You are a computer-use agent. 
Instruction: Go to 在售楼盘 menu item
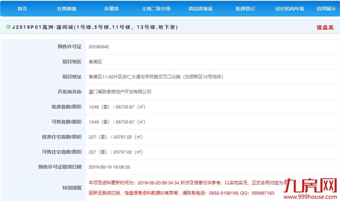click(x=67, y=9)
